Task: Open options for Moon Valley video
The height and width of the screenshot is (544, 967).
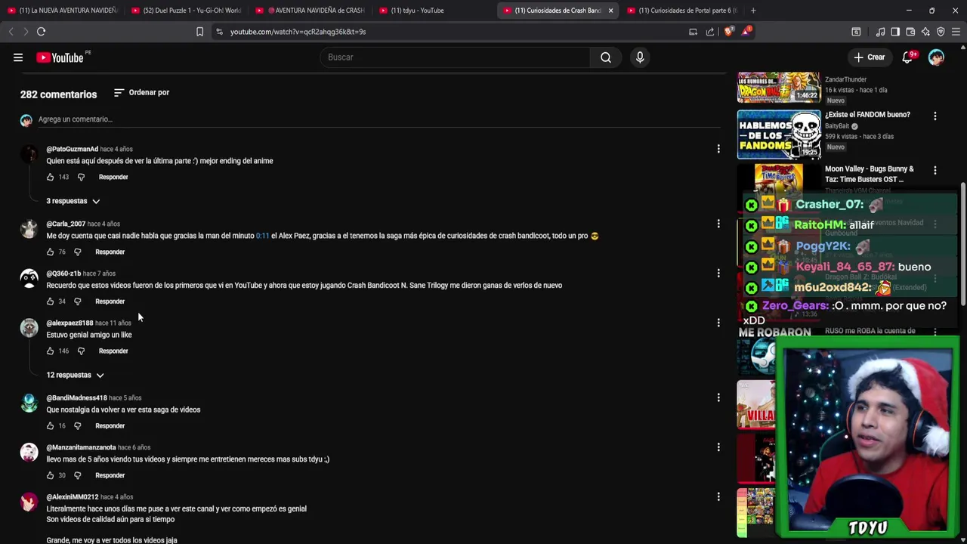Action: (x=935, y=171)
